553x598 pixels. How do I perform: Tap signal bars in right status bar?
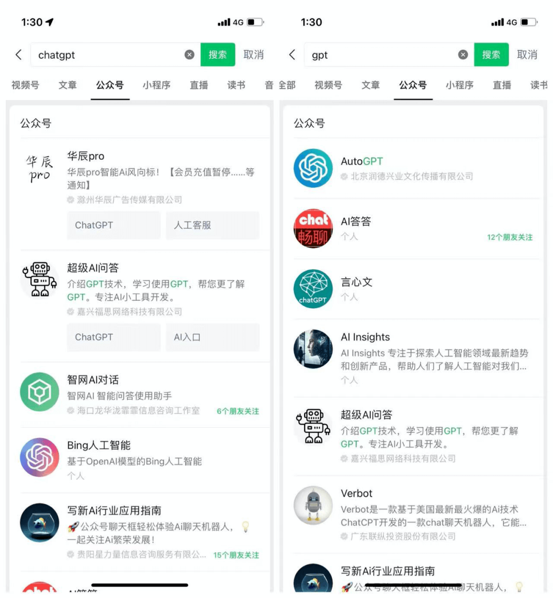498,22
